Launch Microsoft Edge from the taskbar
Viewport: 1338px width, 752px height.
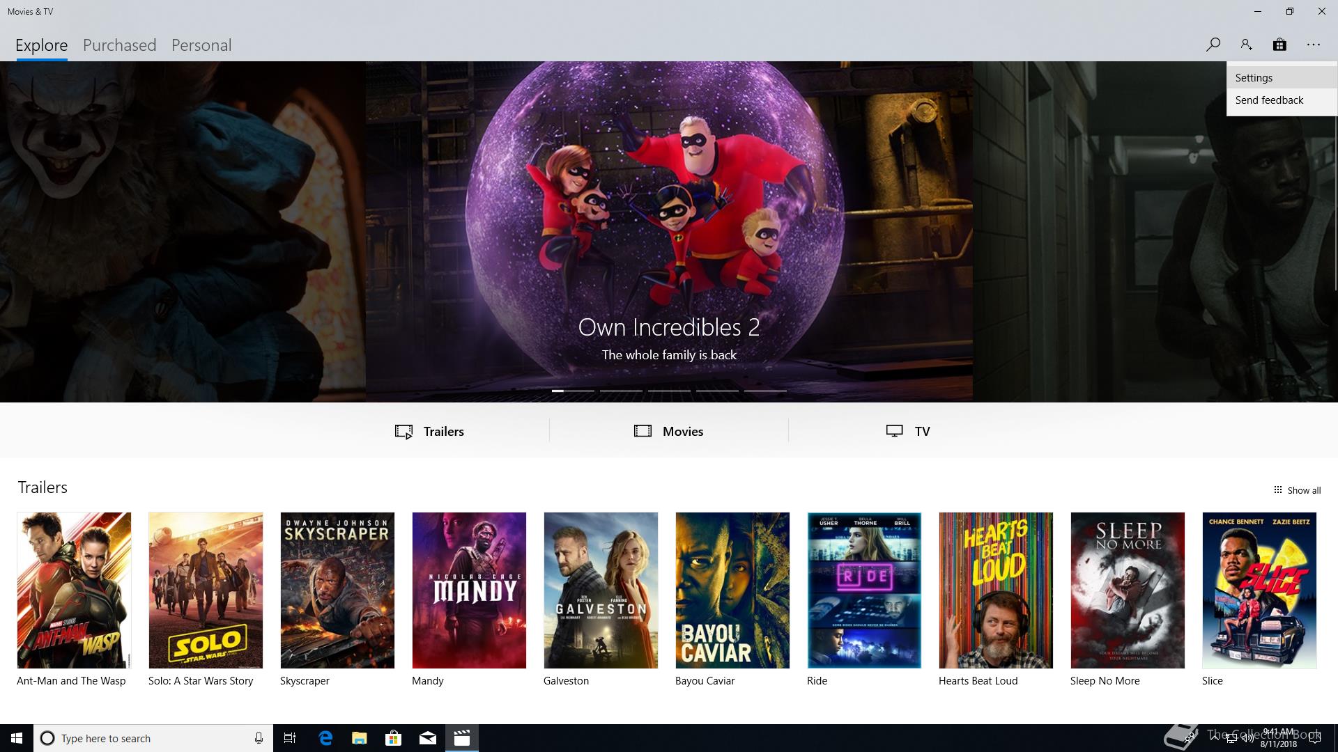tap(325, 738)
